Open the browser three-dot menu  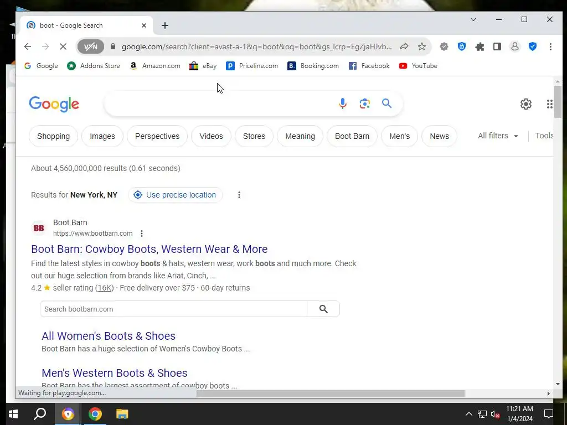tap(550, 46)
